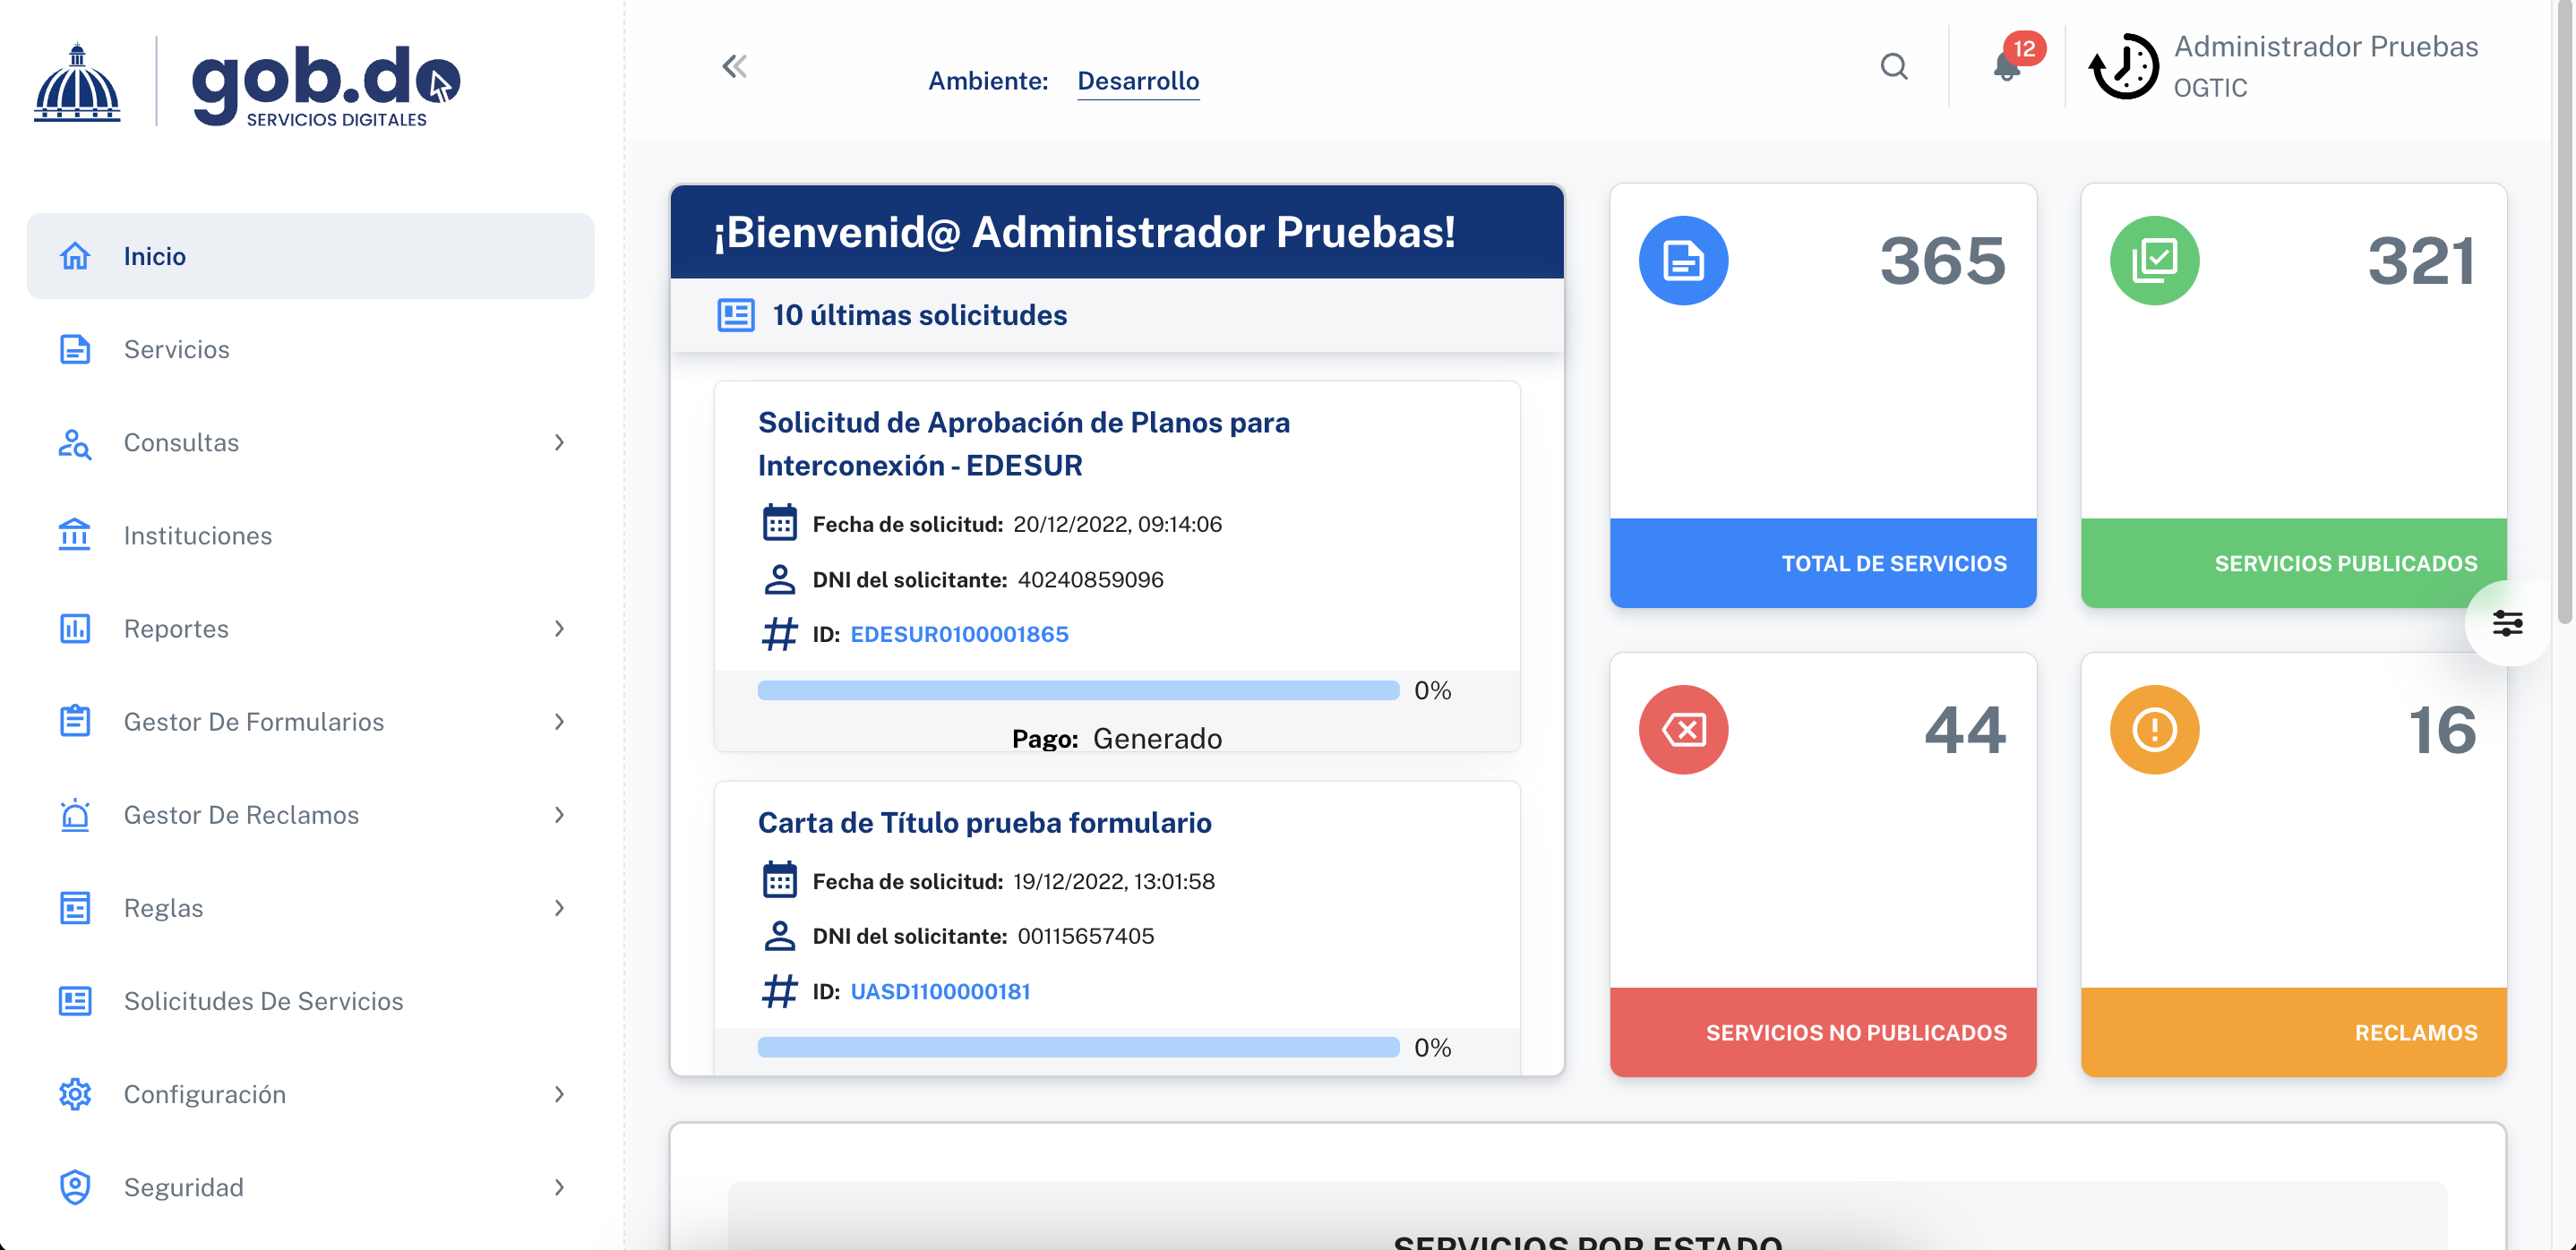2576x1250 pixels.
Task: Open the Administrador Pruebas profile avatar
Action: (x=2123, y=67)
